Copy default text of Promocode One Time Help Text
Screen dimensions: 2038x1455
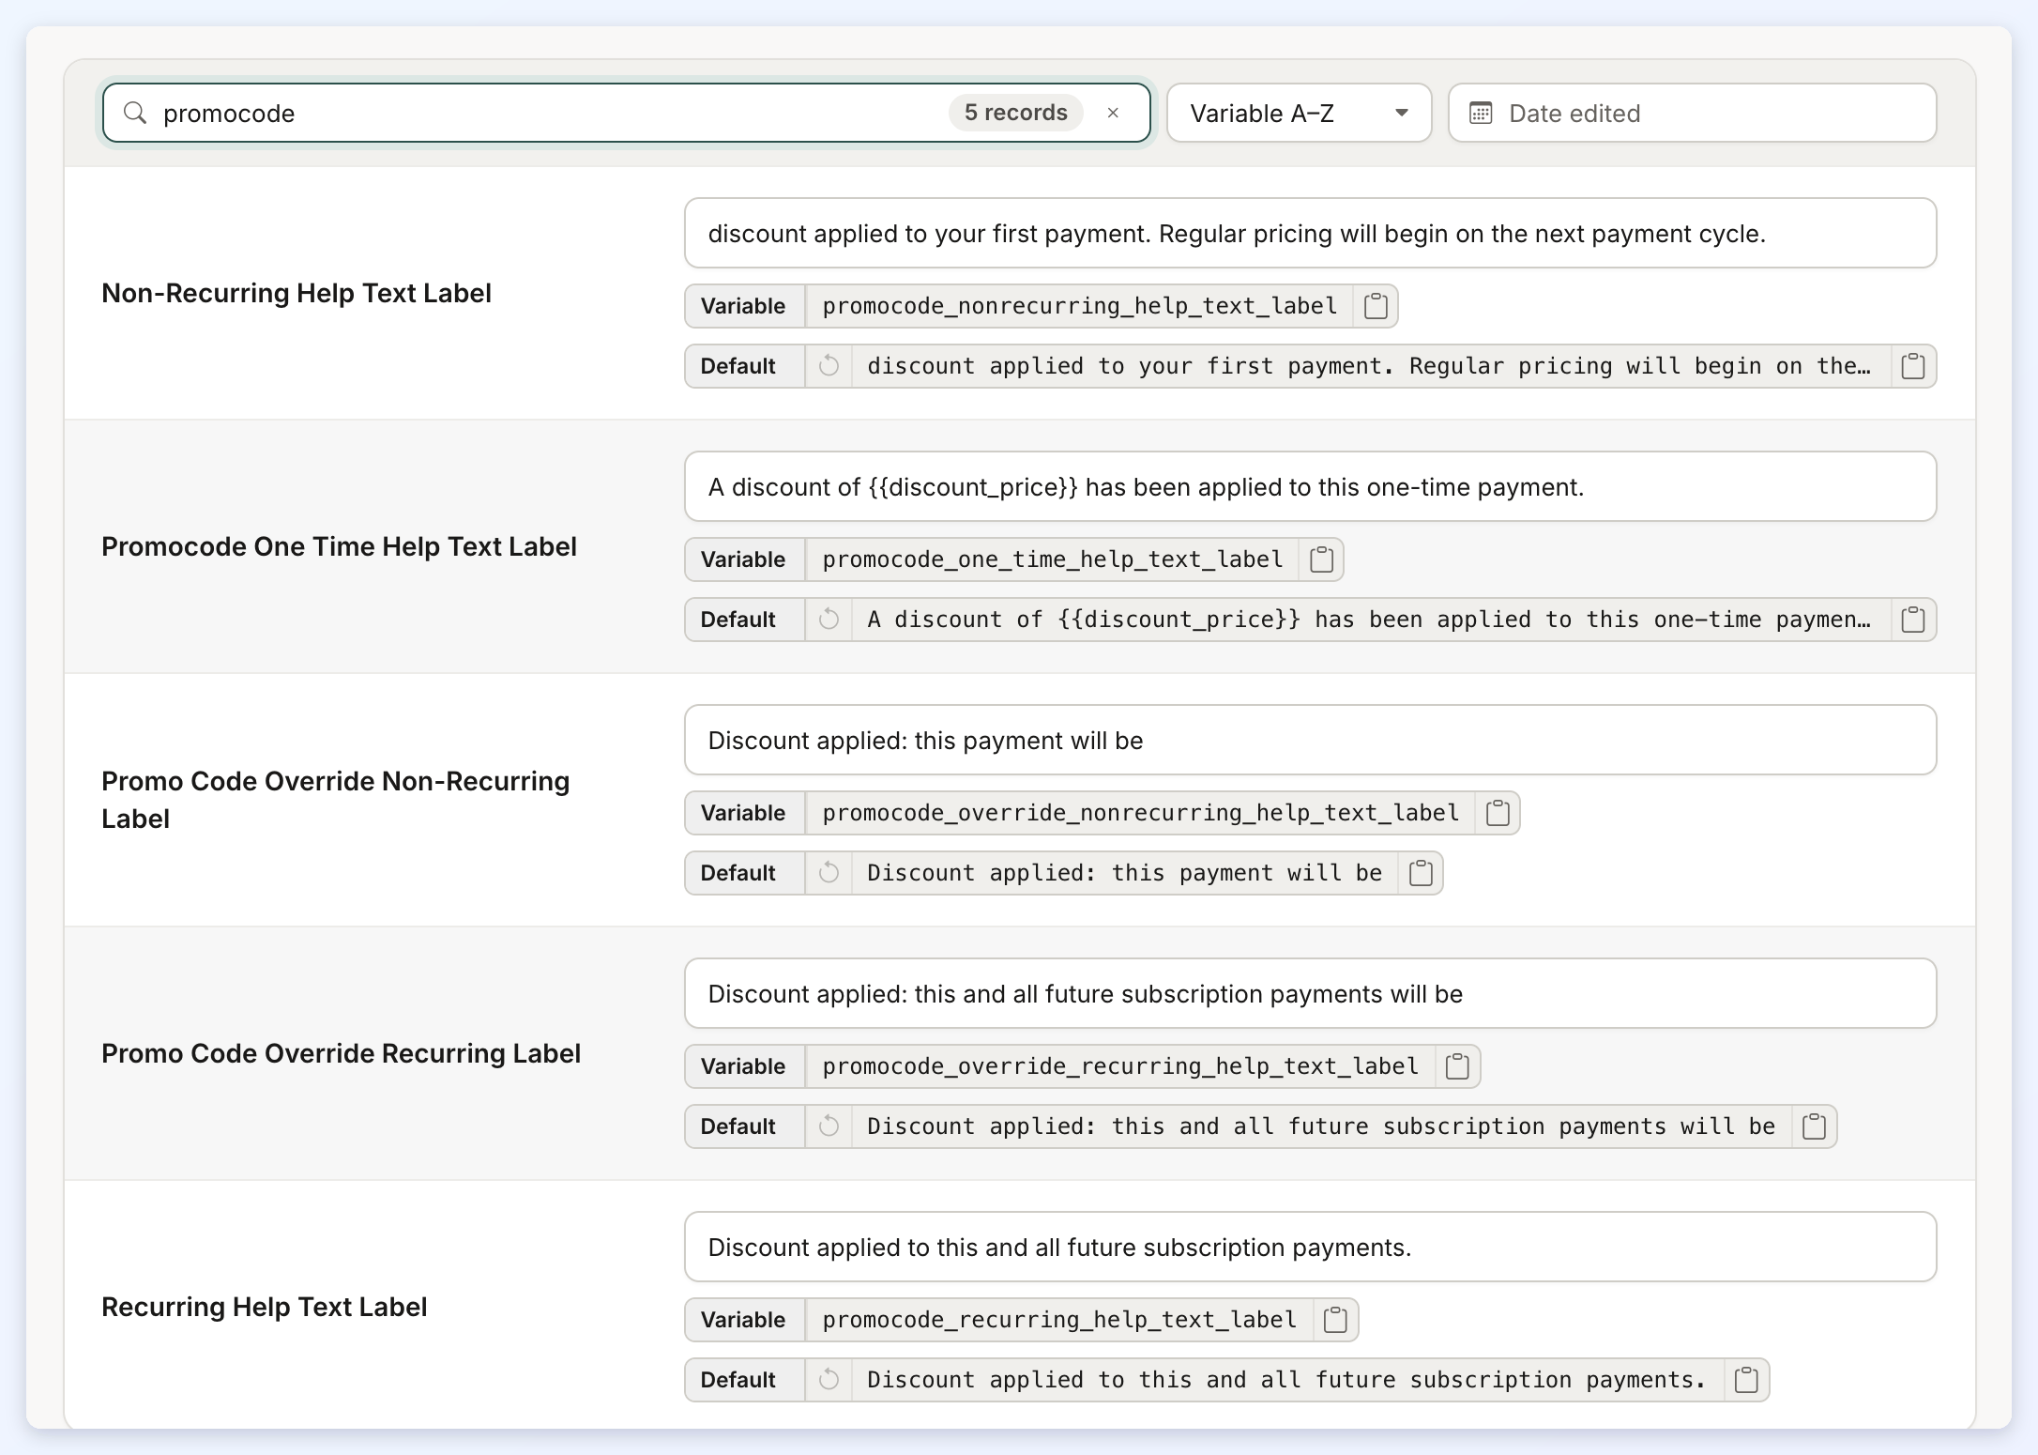tap(1913, 620)
